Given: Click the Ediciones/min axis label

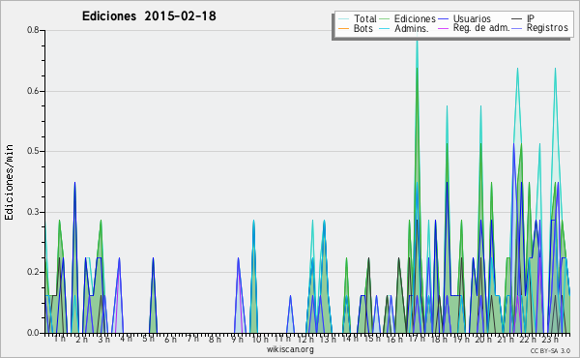Looking at the screenshot, I should [x=10, y=182].
